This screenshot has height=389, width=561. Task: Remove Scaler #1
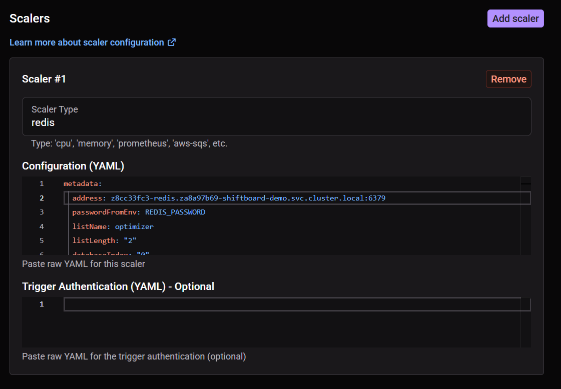coord(508,79)
